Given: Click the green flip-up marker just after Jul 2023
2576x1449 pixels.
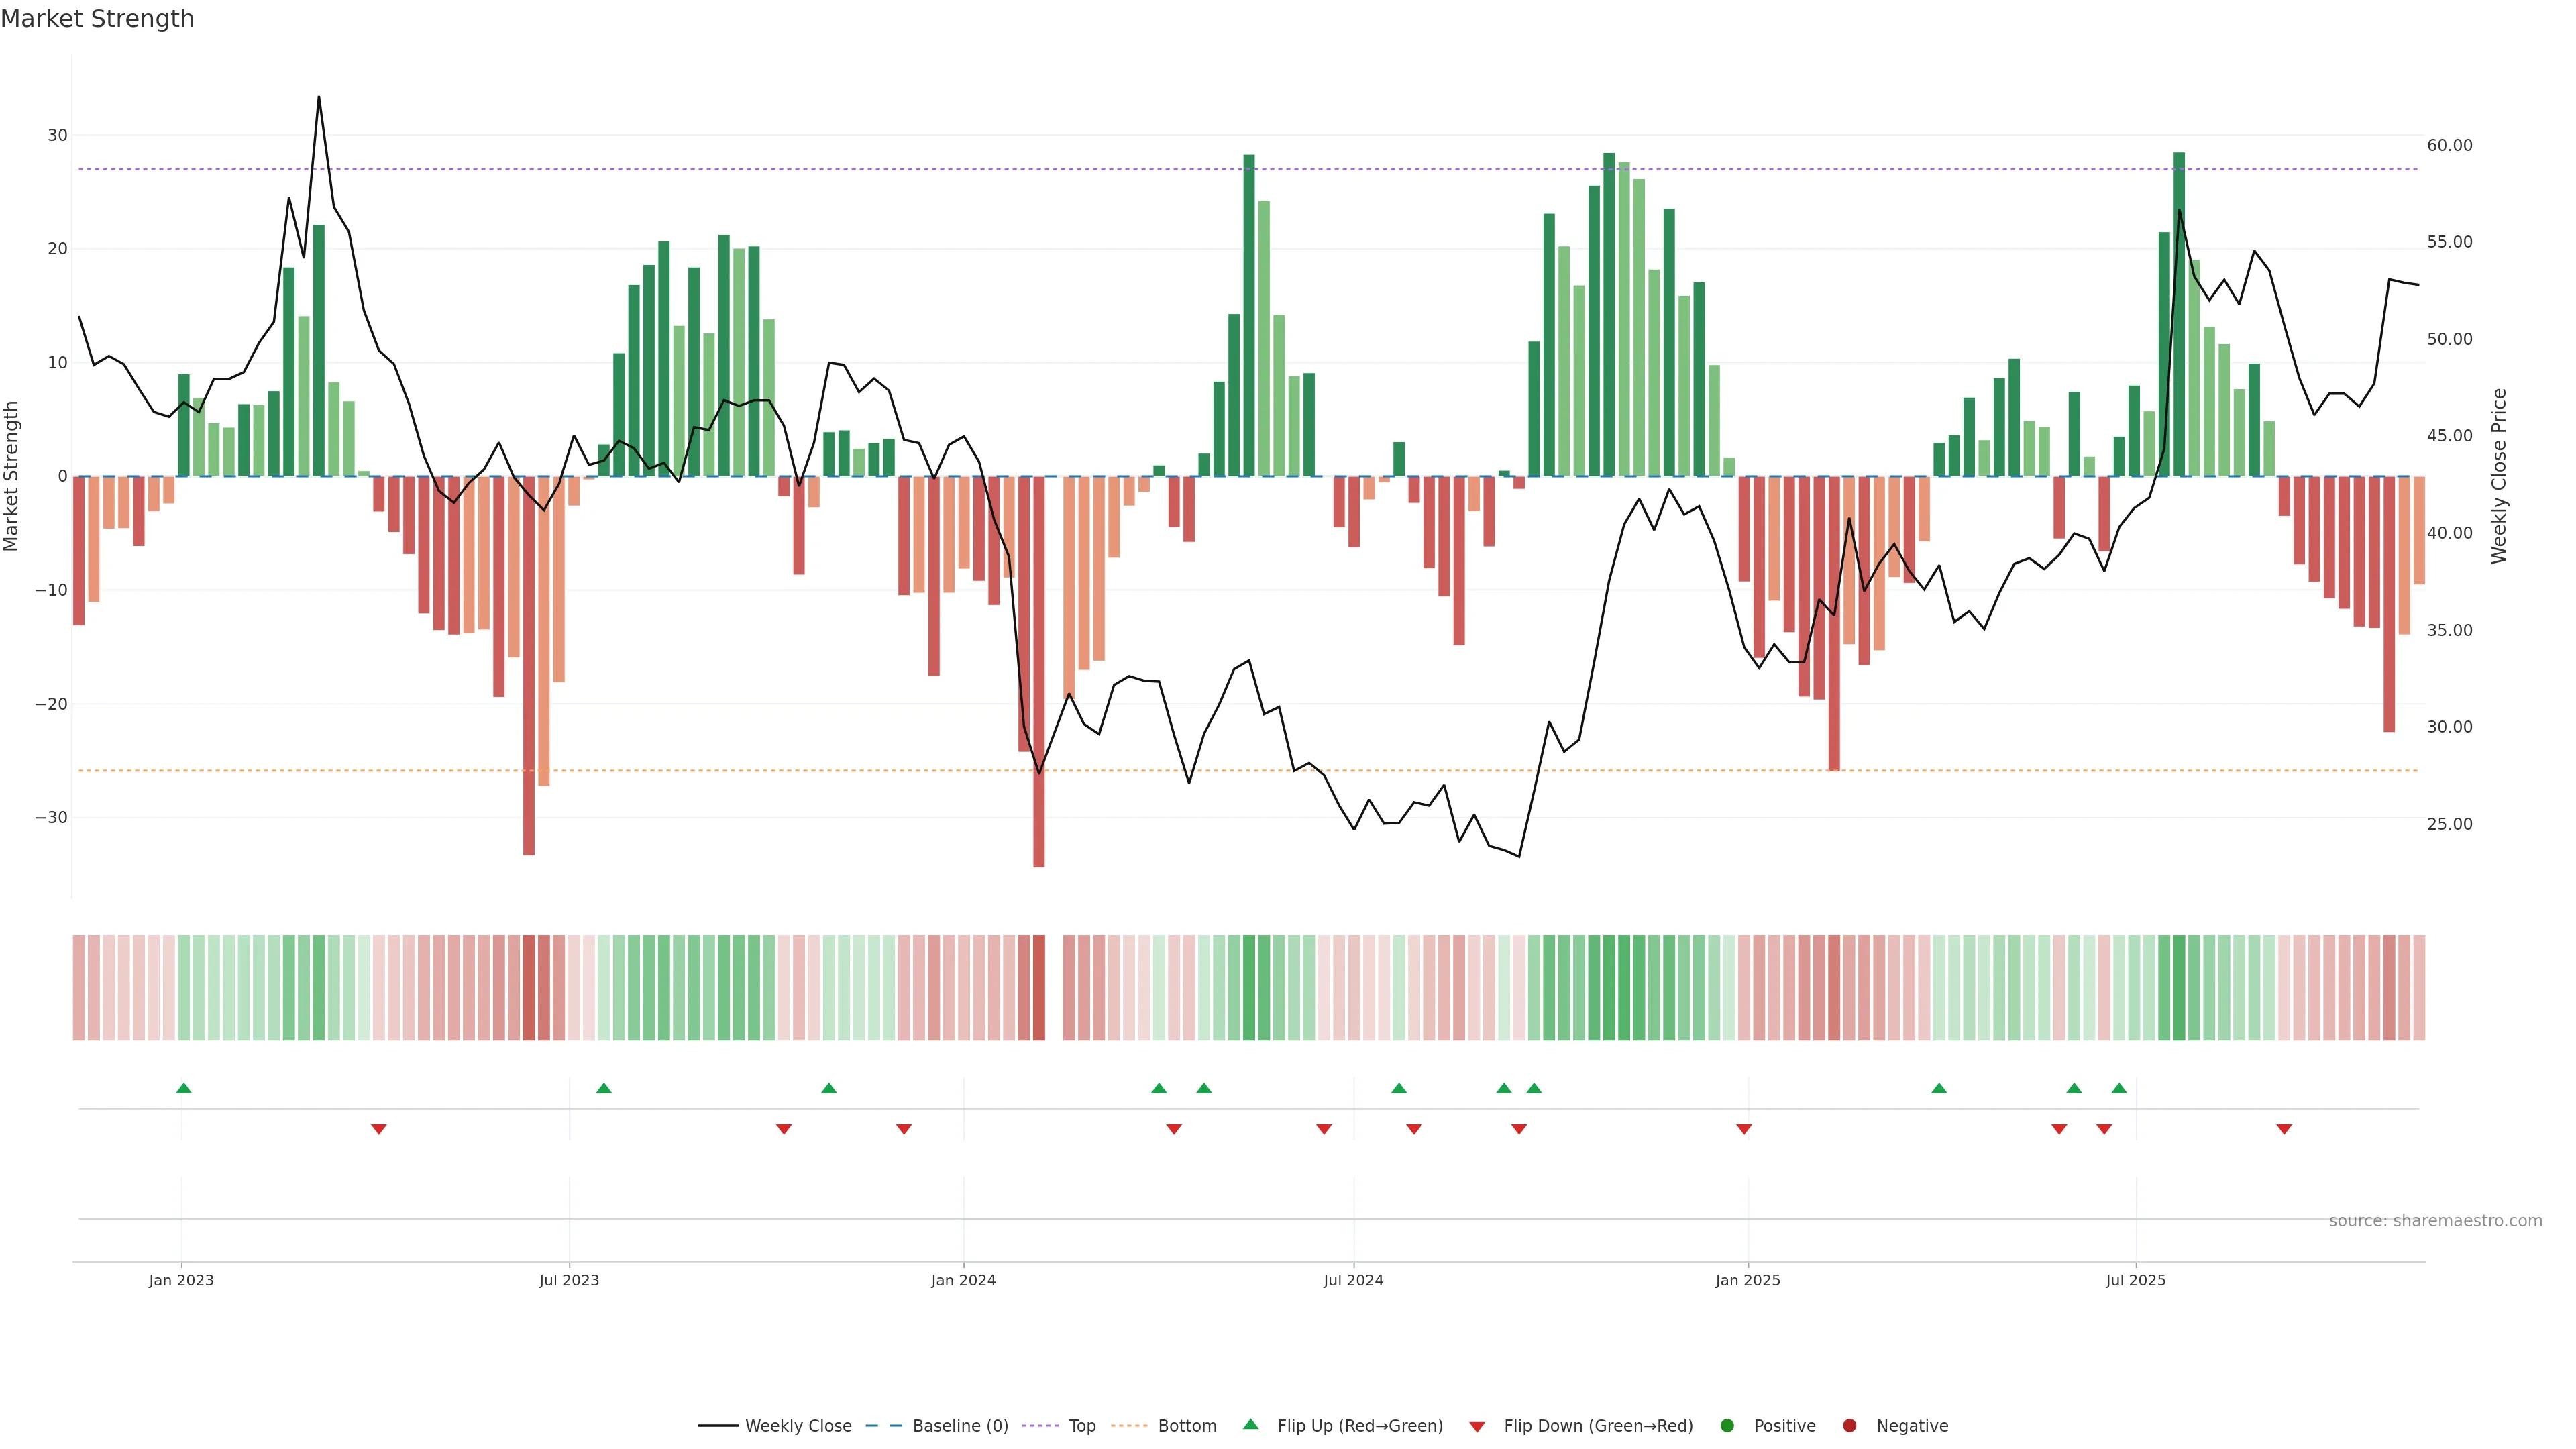Looking at the screenshot, I should point(604,1088).
